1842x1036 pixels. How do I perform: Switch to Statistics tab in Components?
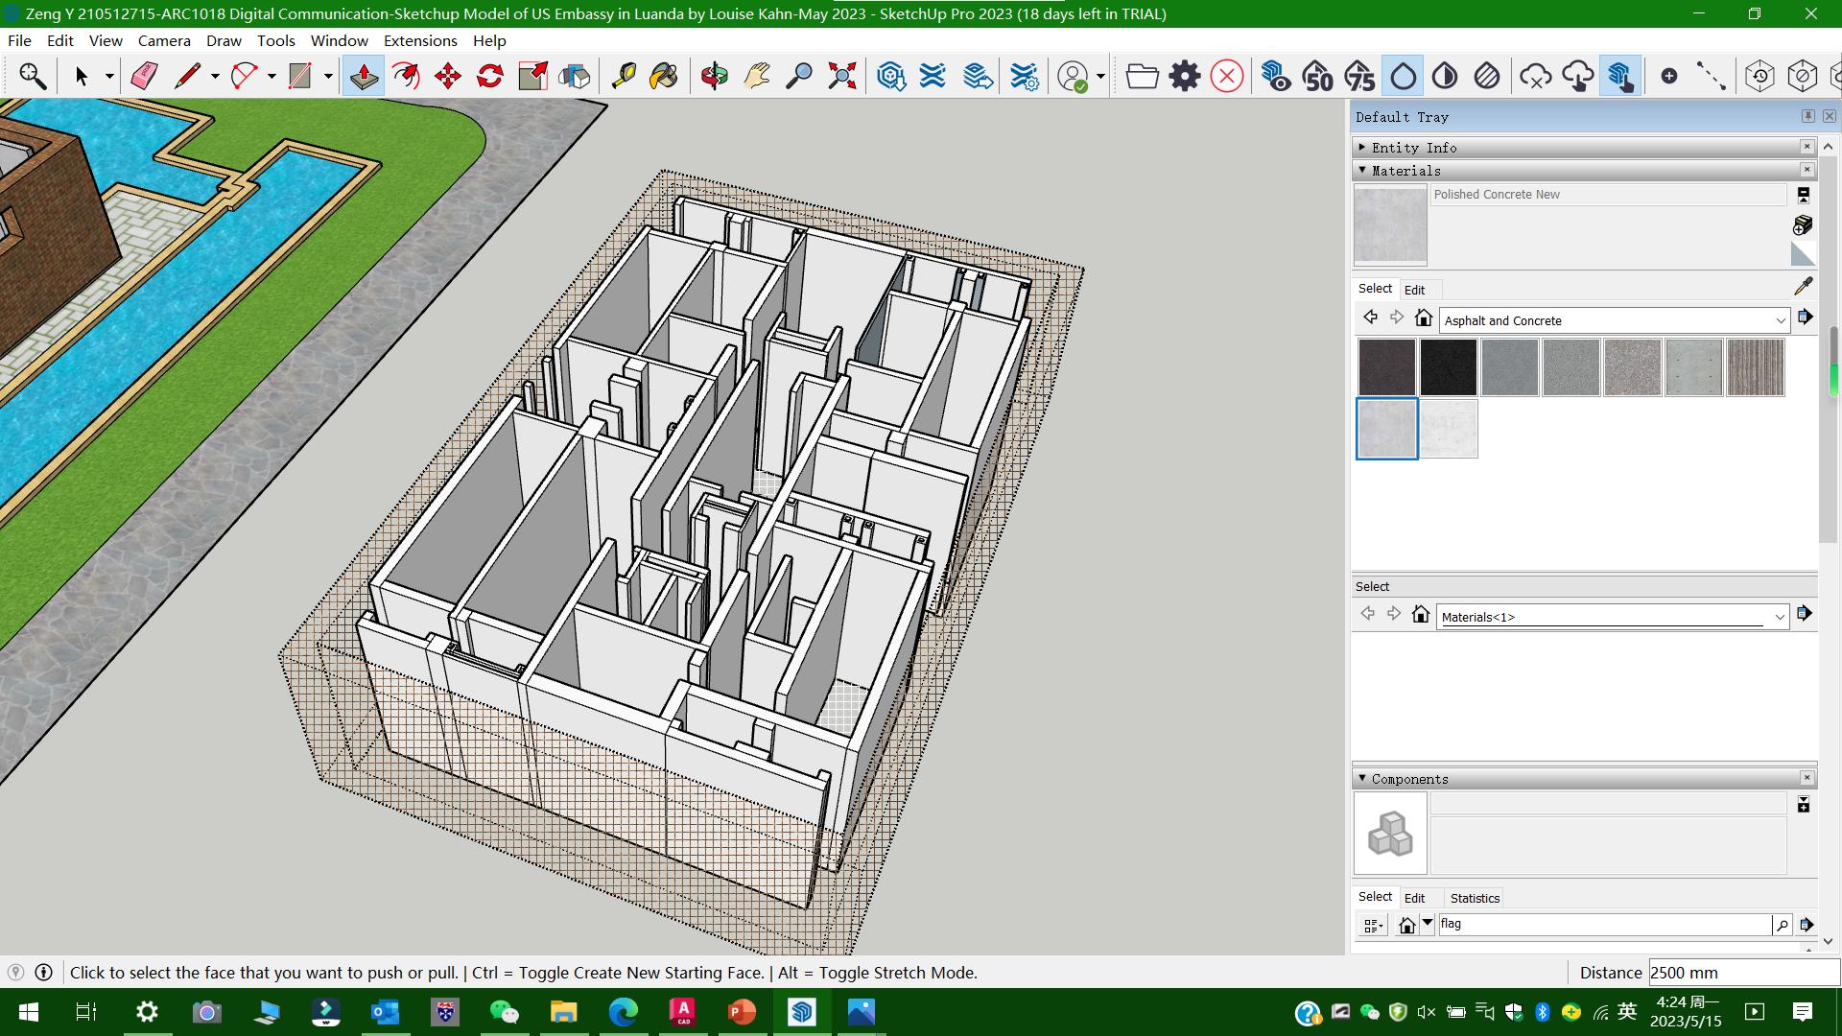[x=1474, y=898]
